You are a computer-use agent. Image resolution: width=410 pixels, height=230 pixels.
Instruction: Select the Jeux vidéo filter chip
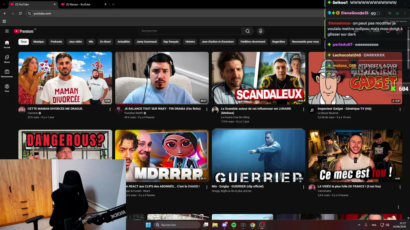(75, 42)
